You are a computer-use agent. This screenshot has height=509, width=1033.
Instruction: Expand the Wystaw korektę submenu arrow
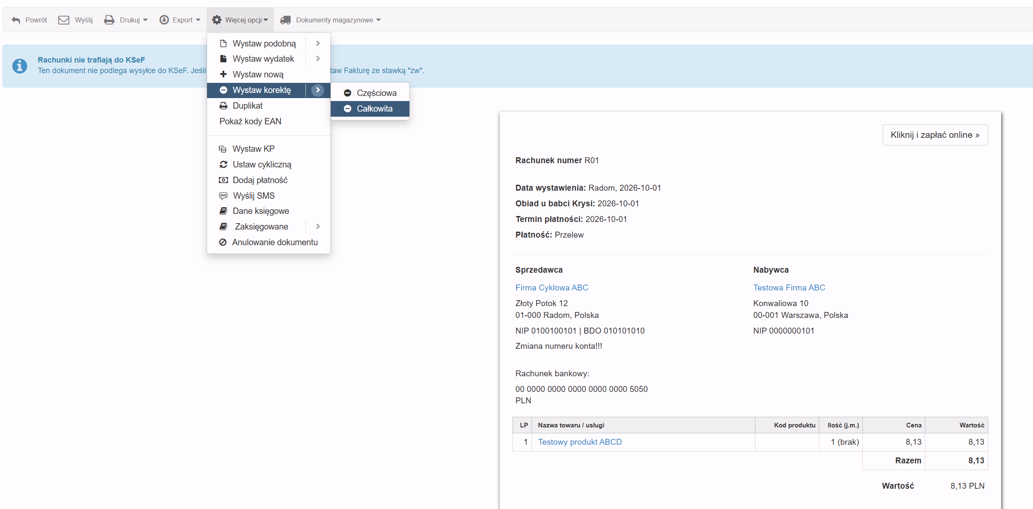tap(318, 90)
